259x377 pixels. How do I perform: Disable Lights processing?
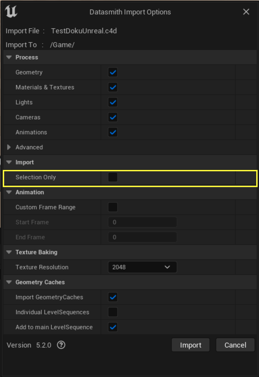(113, 102)
